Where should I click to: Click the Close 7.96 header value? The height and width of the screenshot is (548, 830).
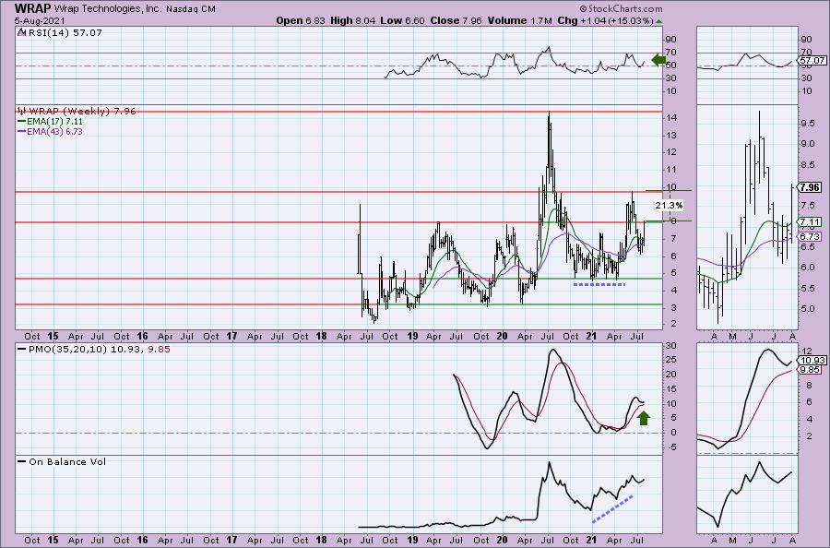[456, 20]
